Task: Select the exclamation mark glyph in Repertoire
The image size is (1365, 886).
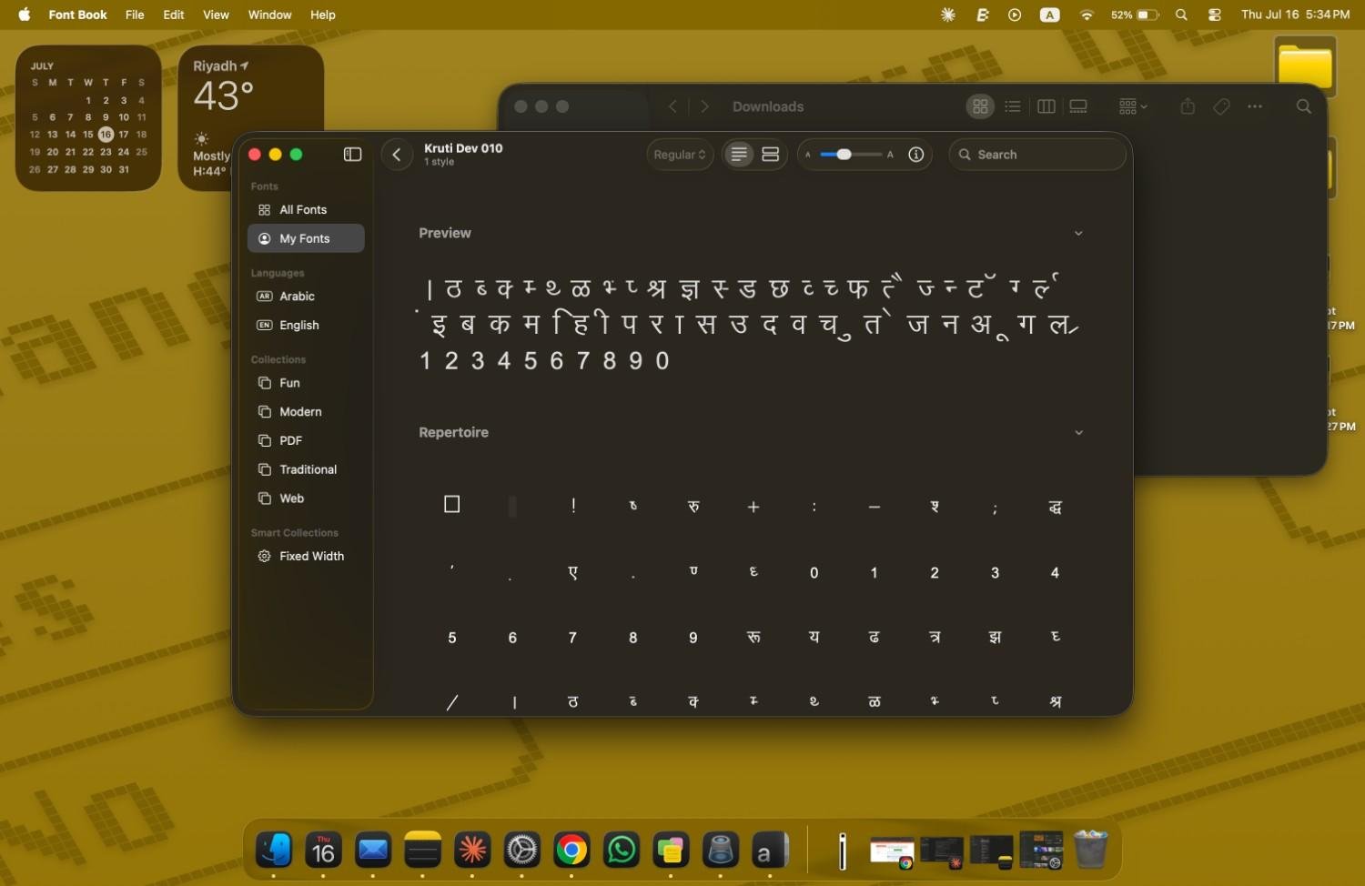Action: 573,506
